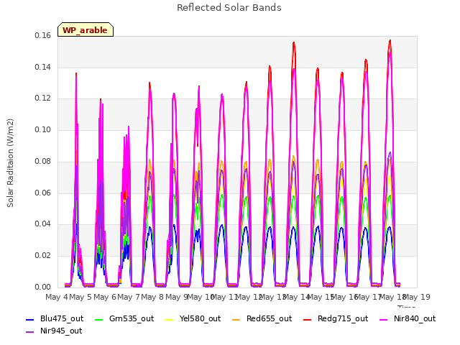Viewport: 460px width, 345px height.
Task: Toggle the Nir840_out legend entry
Action: tap(408, 318)
